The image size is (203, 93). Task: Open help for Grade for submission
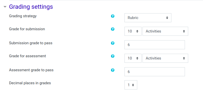[113, 29]
